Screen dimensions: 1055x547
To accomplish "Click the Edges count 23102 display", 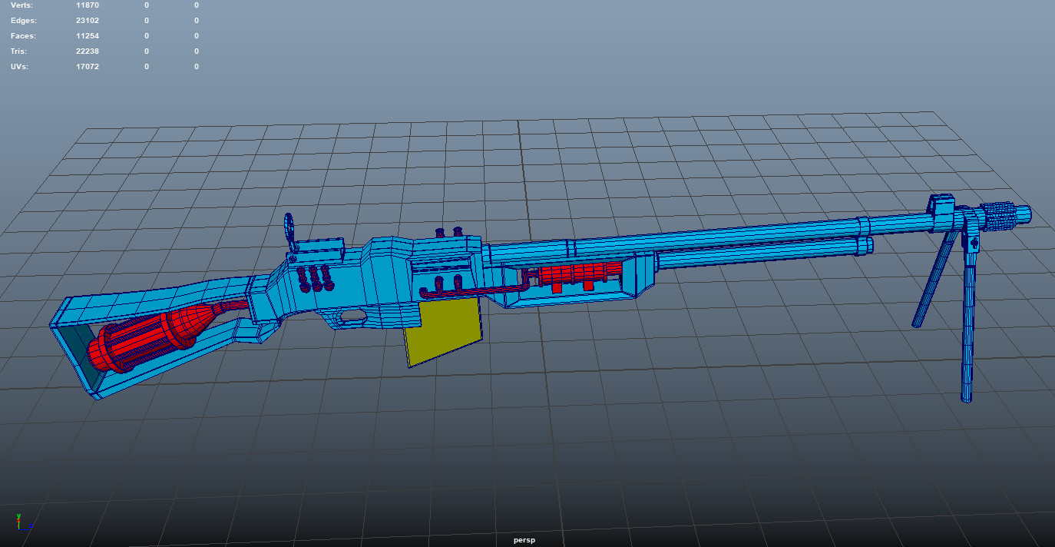I will pos(86,20).
